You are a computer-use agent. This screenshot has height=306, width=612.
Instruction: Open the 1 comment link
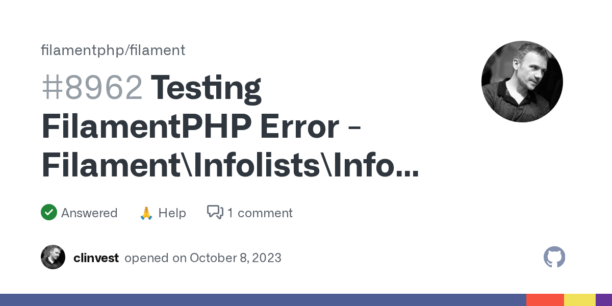pos(260,213)
